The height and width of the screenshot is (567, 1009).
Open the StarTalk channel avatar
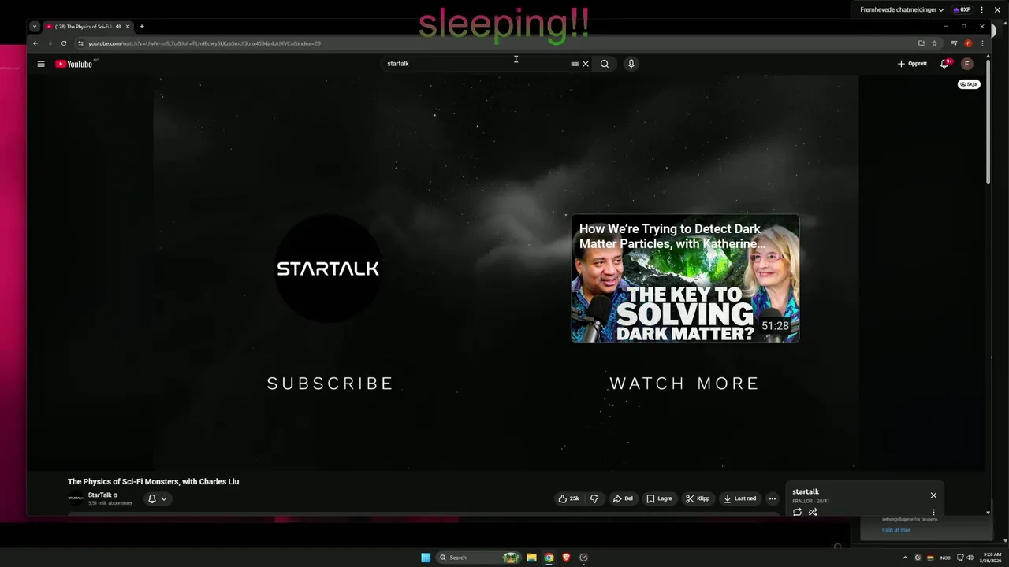[76, 498]
